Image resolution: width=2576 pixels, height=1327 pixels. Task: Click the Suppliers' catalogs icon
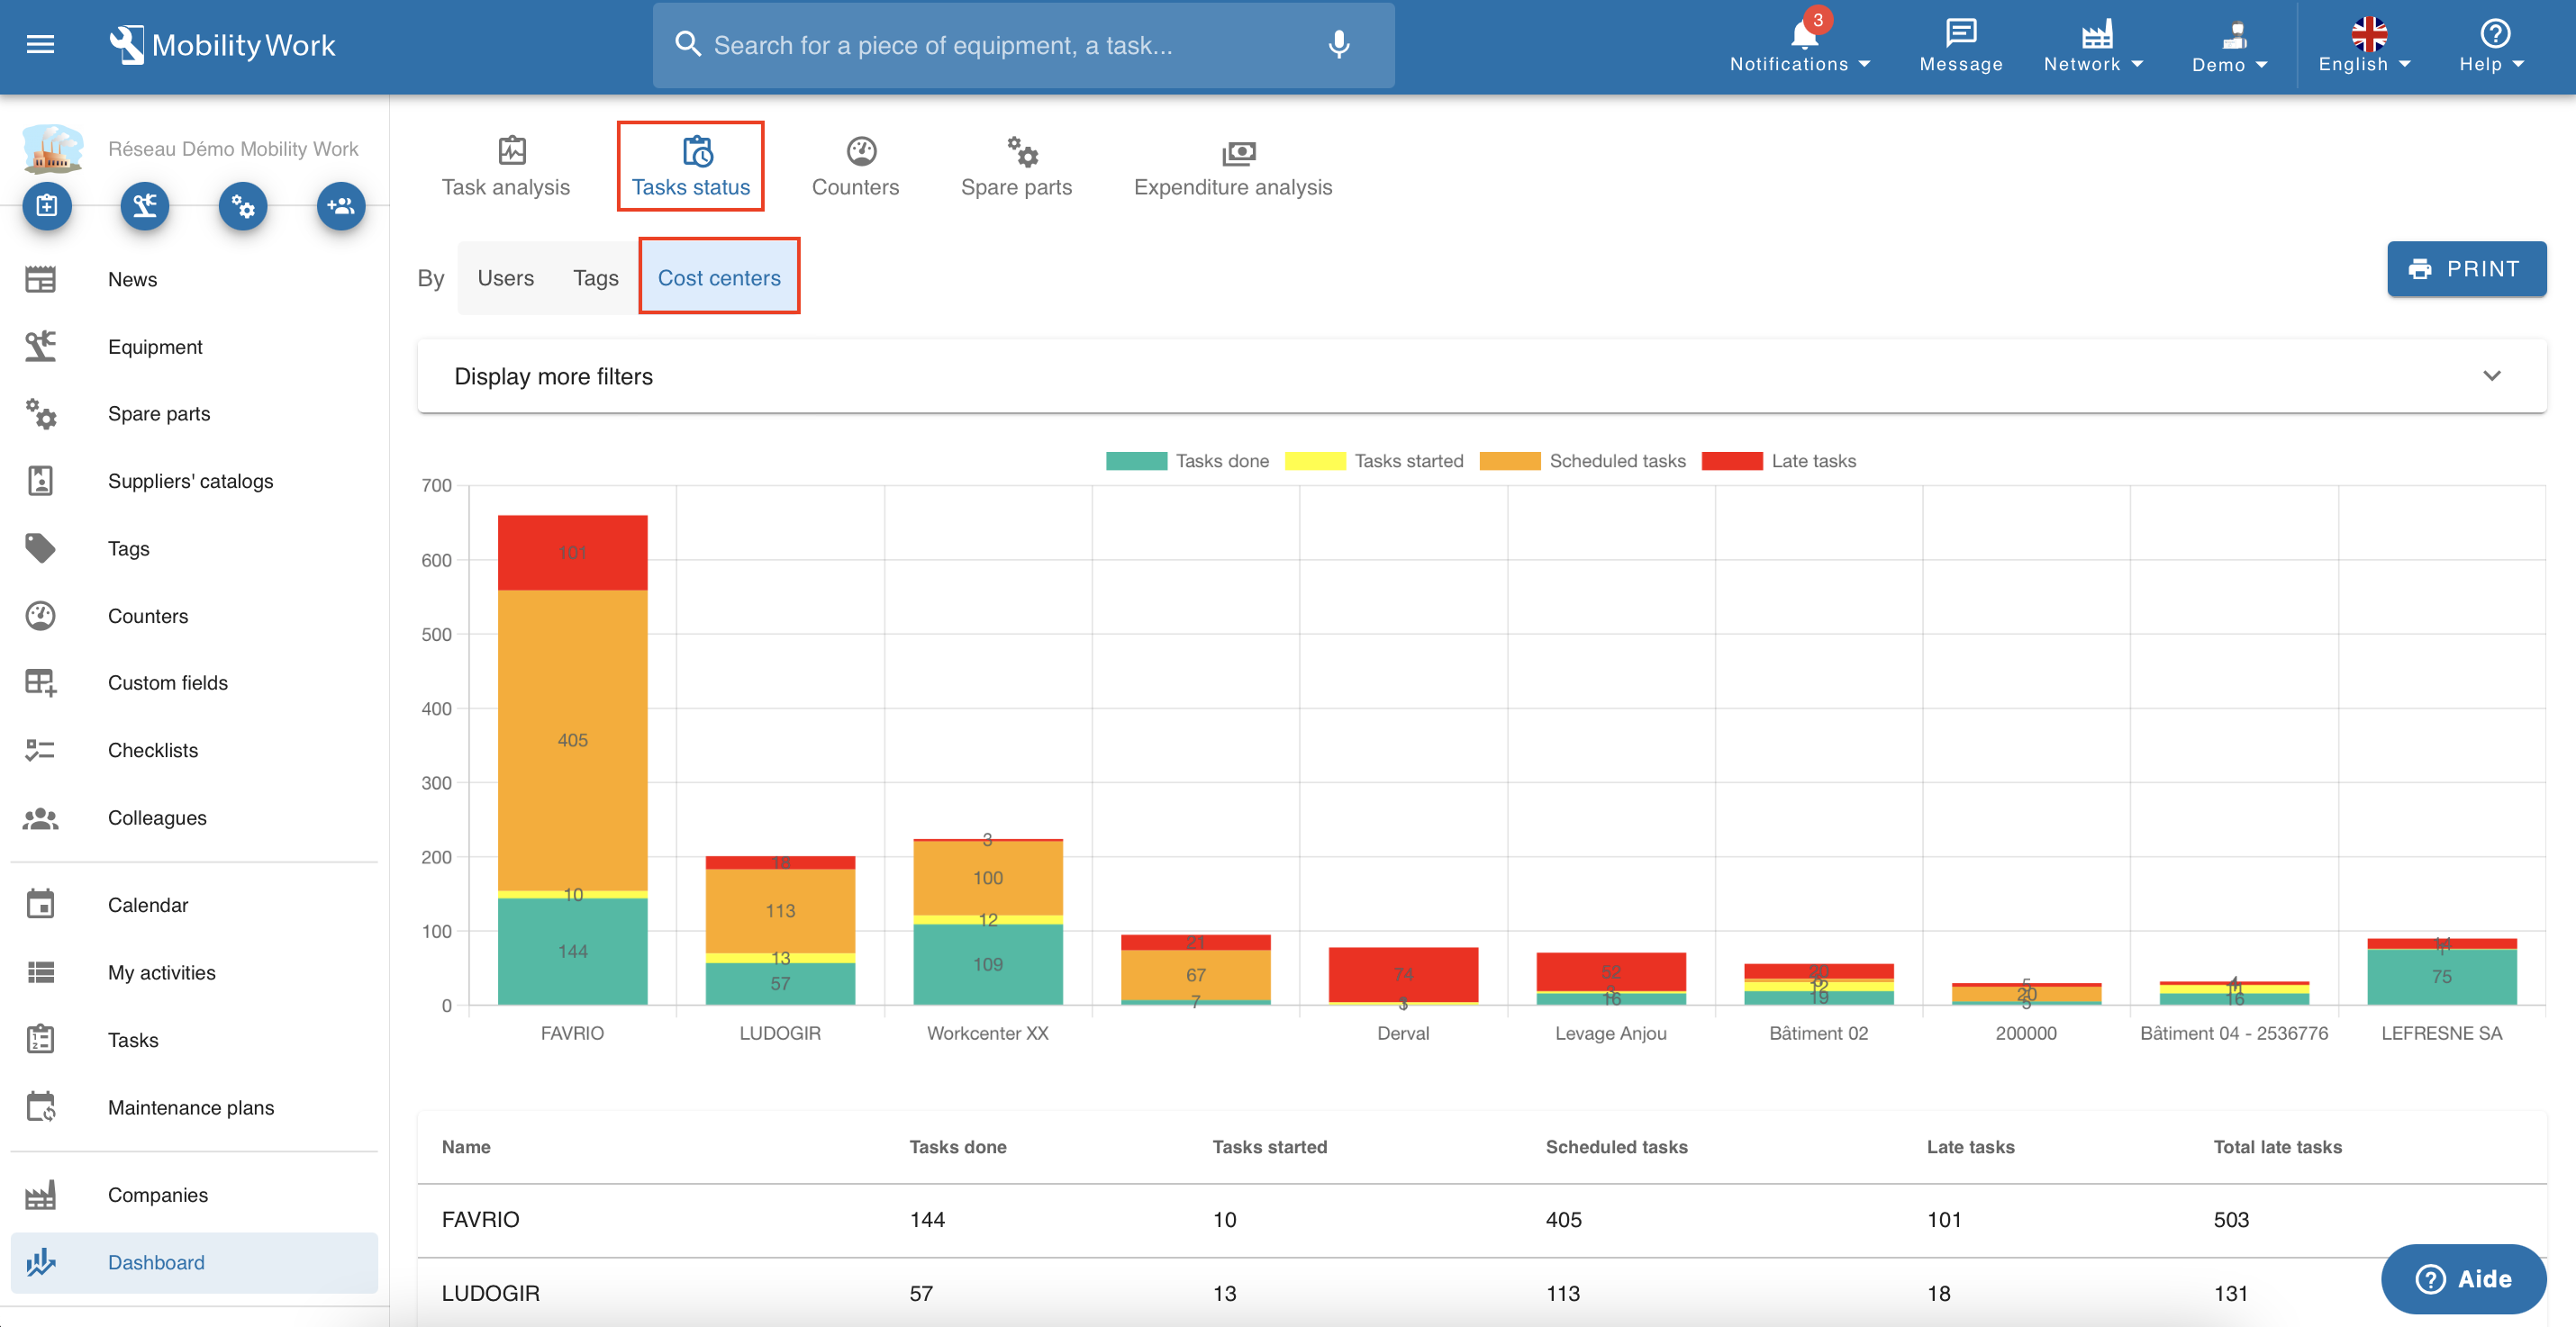click(40, 481)
